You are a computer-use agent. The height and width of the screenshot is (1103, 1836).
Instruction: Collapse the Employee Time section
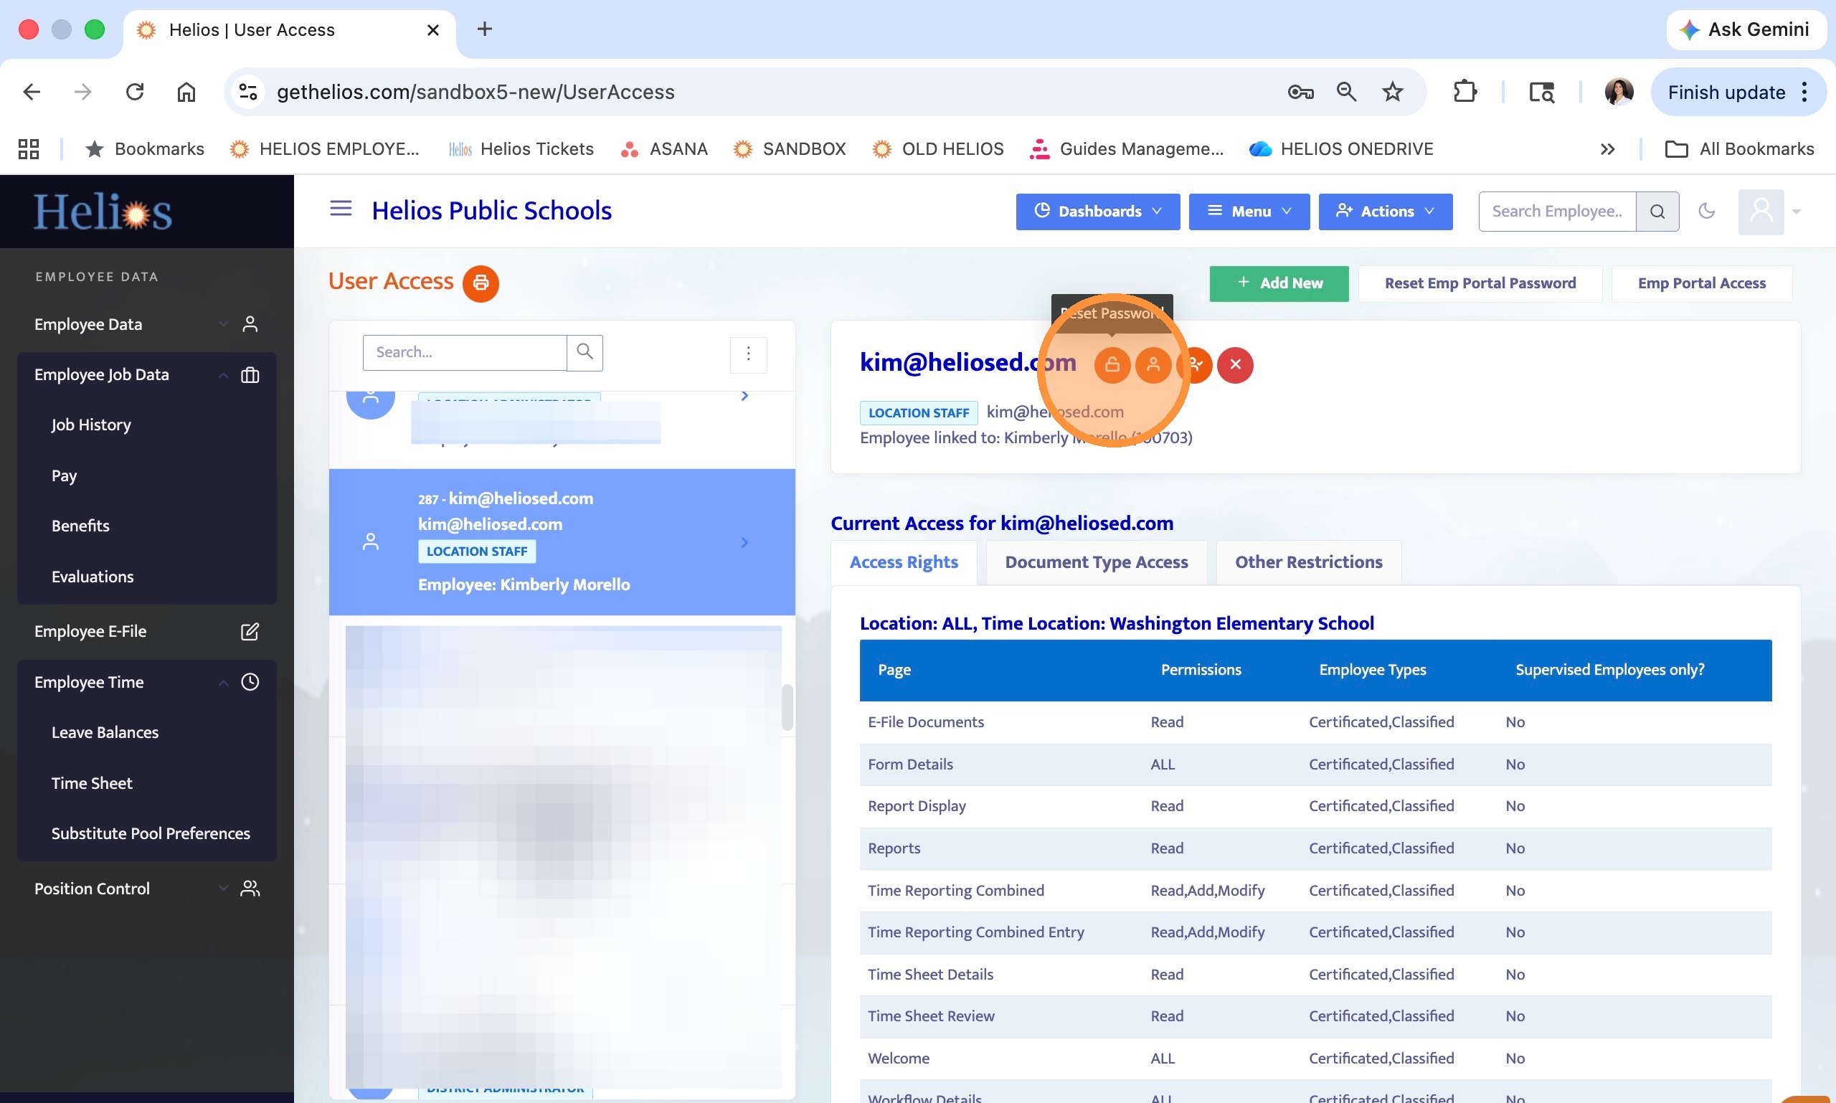(x=223, y=682)
